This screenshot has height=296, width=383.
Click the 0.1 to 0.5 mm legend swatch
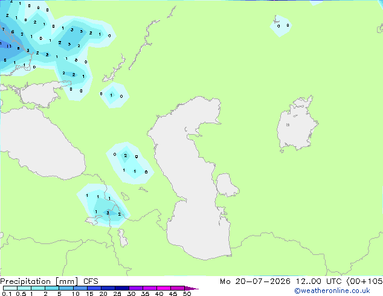click(x=10, y=288)
